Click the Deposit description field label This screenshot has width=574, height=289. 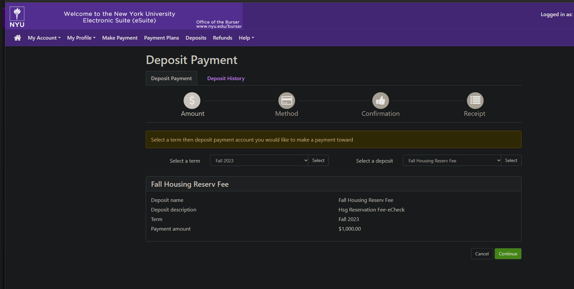click(x=174, y=210)
